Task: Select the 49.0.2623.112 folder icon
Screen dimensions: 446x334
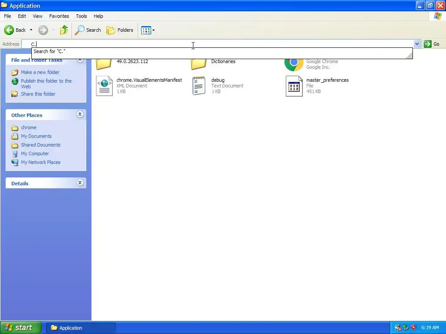Action: coord(104,64)
